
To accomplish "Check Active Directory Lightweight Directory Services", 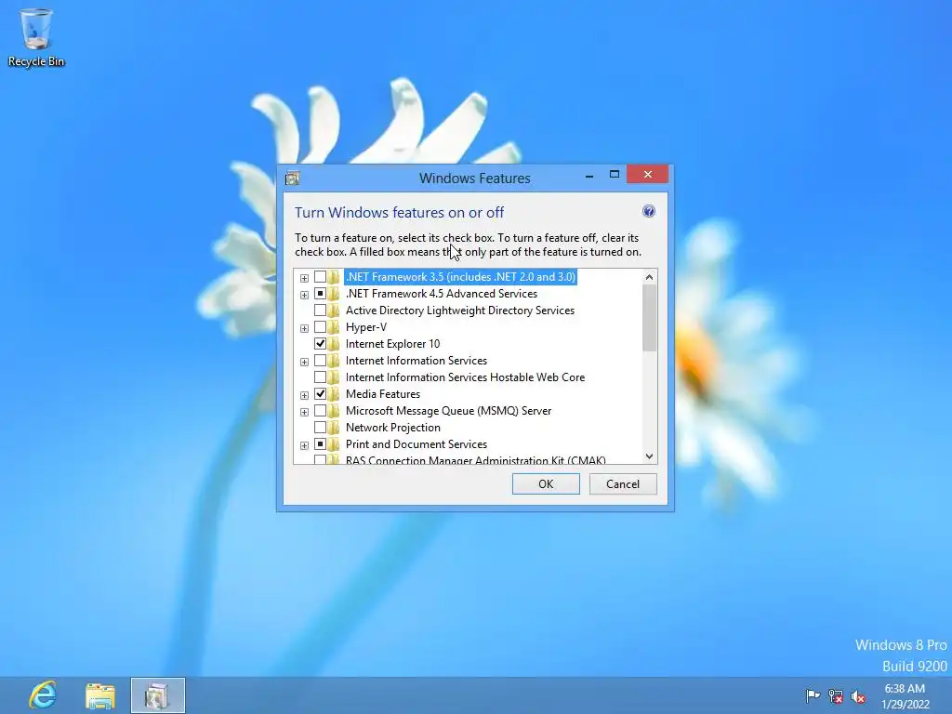I will coord(320,311).
